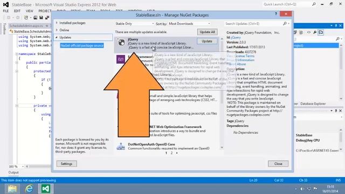345x194 pixels.
Task: Click the wrench Properties icon in Solution Explorer
Action: (315, 32)
